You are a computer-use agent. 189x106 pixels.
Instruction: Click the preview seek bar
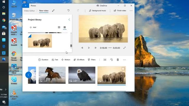pyautogui.click(x=110, y=48)
